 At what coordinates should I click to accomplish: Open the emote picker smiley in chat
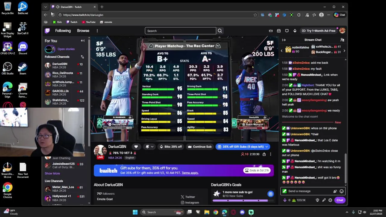(341, 191)
